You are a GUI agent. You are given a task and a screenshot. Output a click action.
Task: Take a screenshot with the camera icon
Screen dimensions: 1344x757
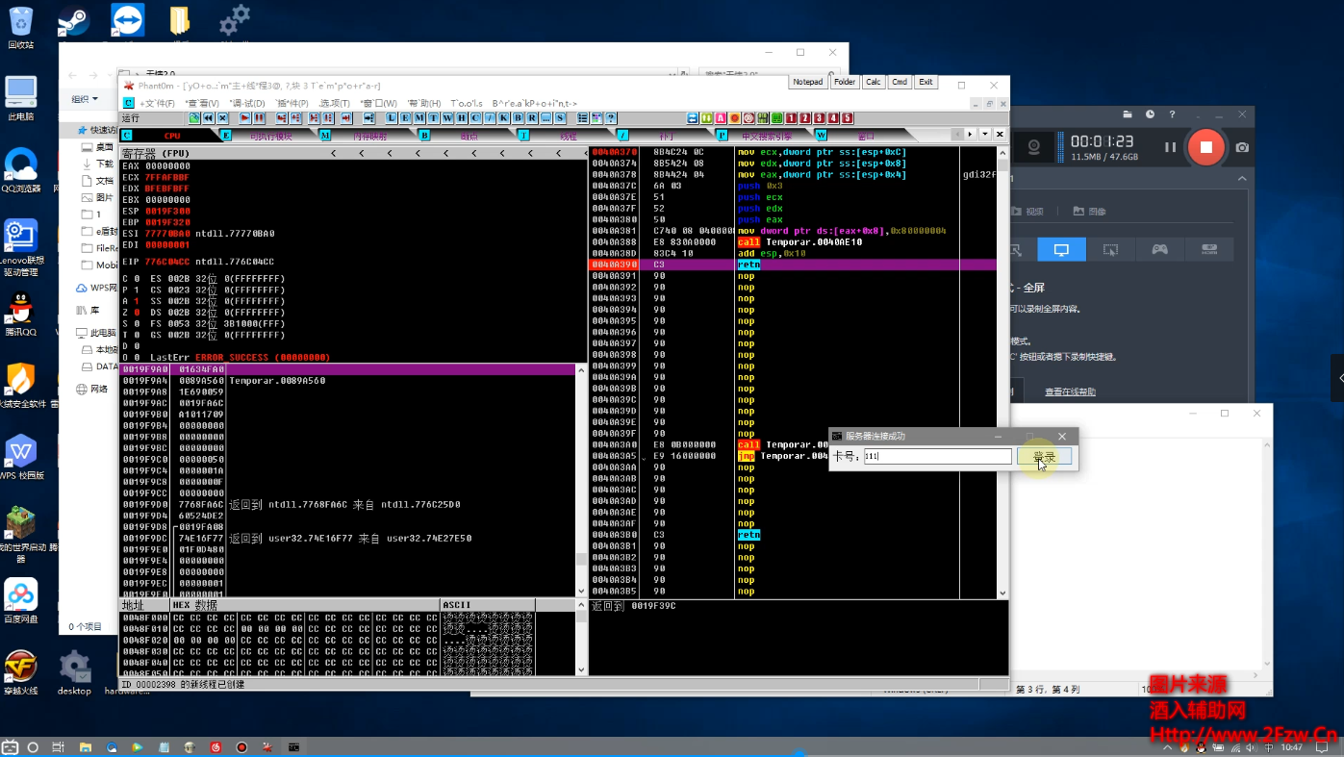(x=1242, y=147)
